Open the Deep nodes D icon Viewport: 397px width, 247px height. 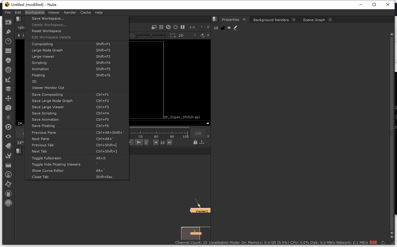8,127
